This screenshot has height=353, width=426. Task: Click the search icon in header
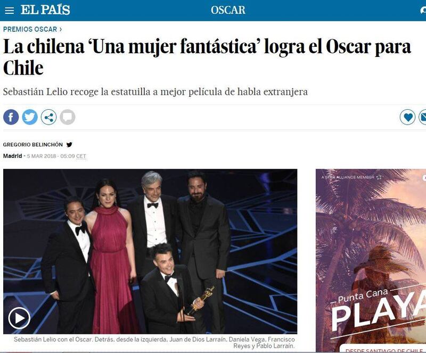[423, 10]
